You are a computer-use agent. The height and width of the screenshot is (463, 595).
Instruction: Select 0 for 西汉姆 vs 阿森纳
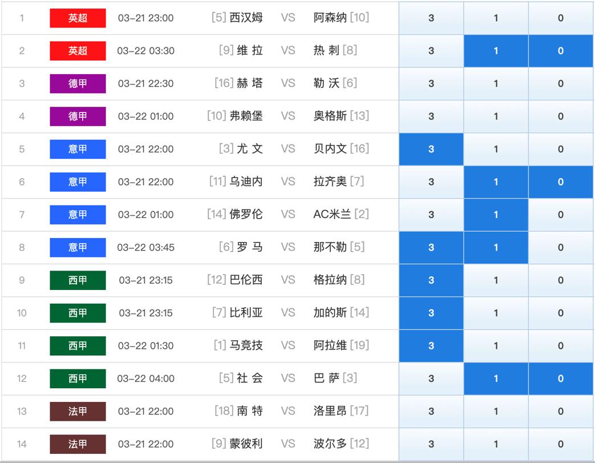click(560, 18)
